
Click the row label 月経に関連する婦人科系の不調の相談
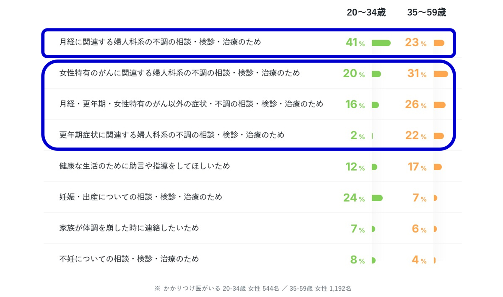point(160,42)
